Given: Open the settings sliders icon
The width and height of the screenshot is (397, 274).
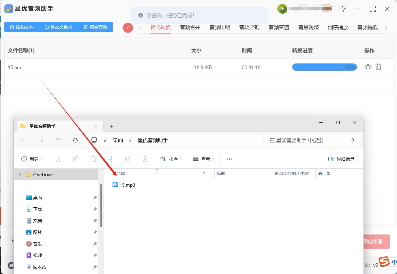Looking at the screenshot, I should 344,9.
